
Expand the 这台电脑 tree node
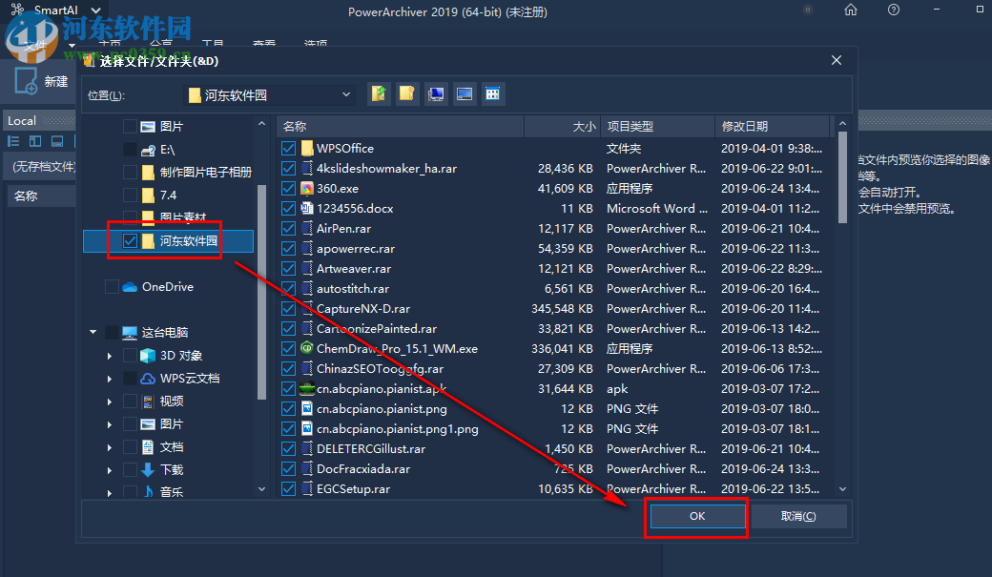coord(93,332)
